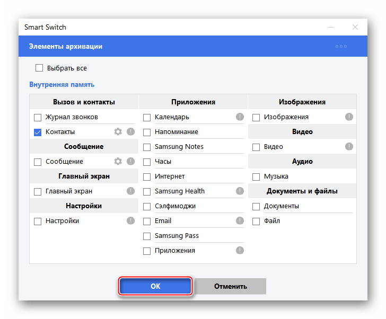Viewport: 386px width, 319px height.
Task: Open settings gear next to Контакты
Action: [118, 132]
